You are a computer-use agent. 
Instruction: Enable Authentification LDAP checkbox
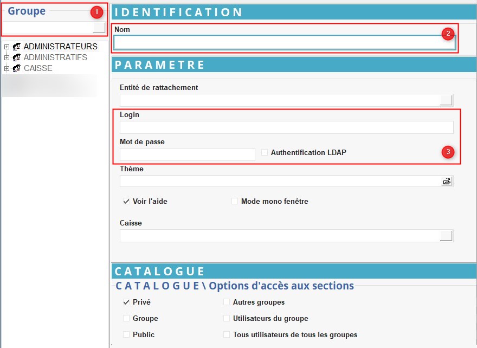[265, 153]
